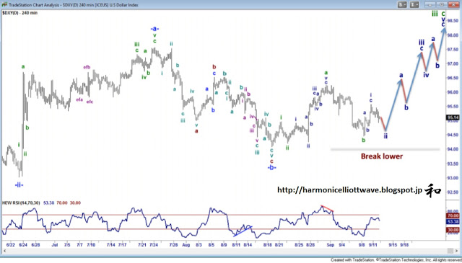Minimize the Chart Analysis window
The image size is (462, 263).
[x=430, y=5]
